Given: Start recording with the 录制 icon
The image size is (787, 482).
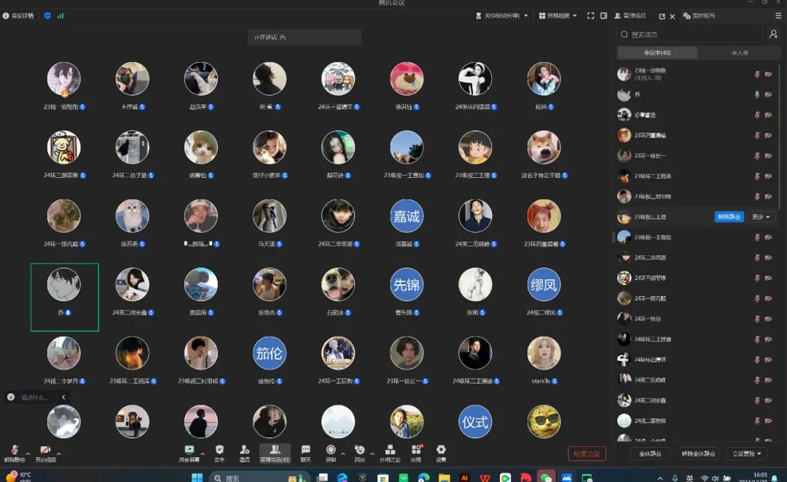Looking at the screenshot, I should (331, 451).
